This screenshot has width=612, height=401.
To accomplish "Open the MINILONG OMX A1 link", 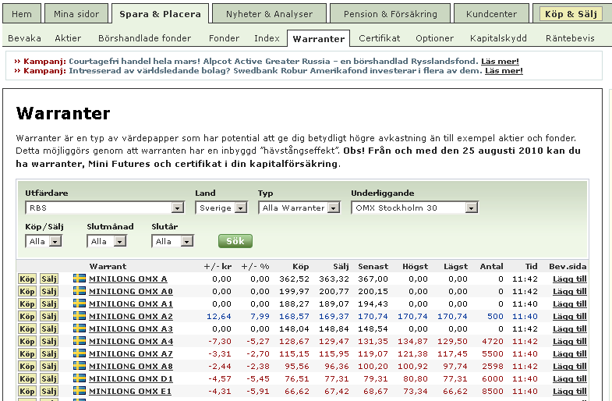I will 131,303.
